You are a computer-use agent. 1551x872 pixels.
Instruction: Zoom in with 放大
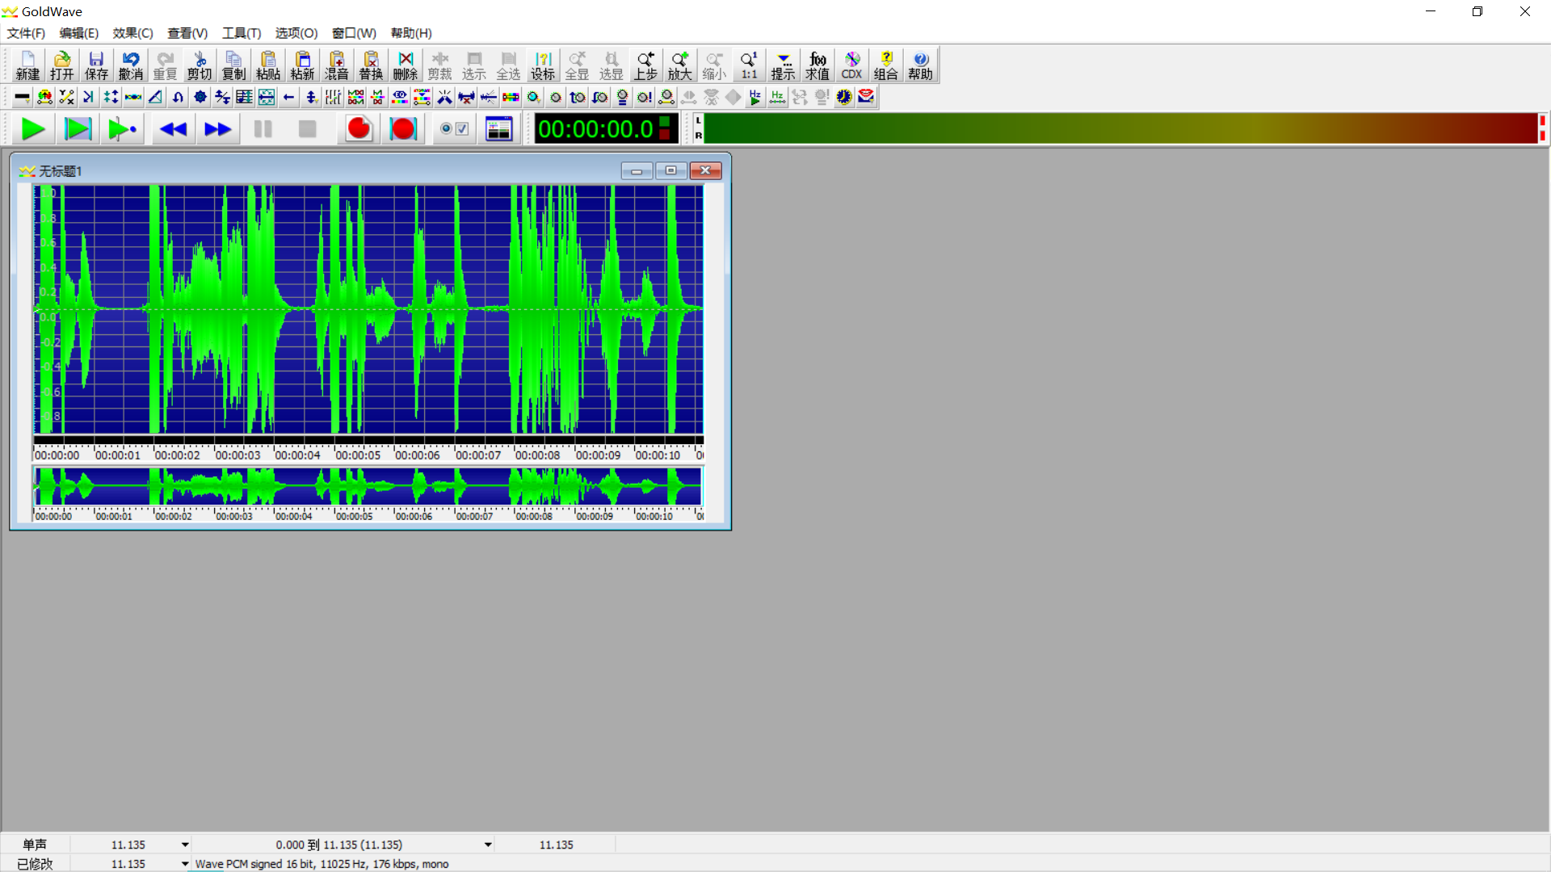pos(680,65)
